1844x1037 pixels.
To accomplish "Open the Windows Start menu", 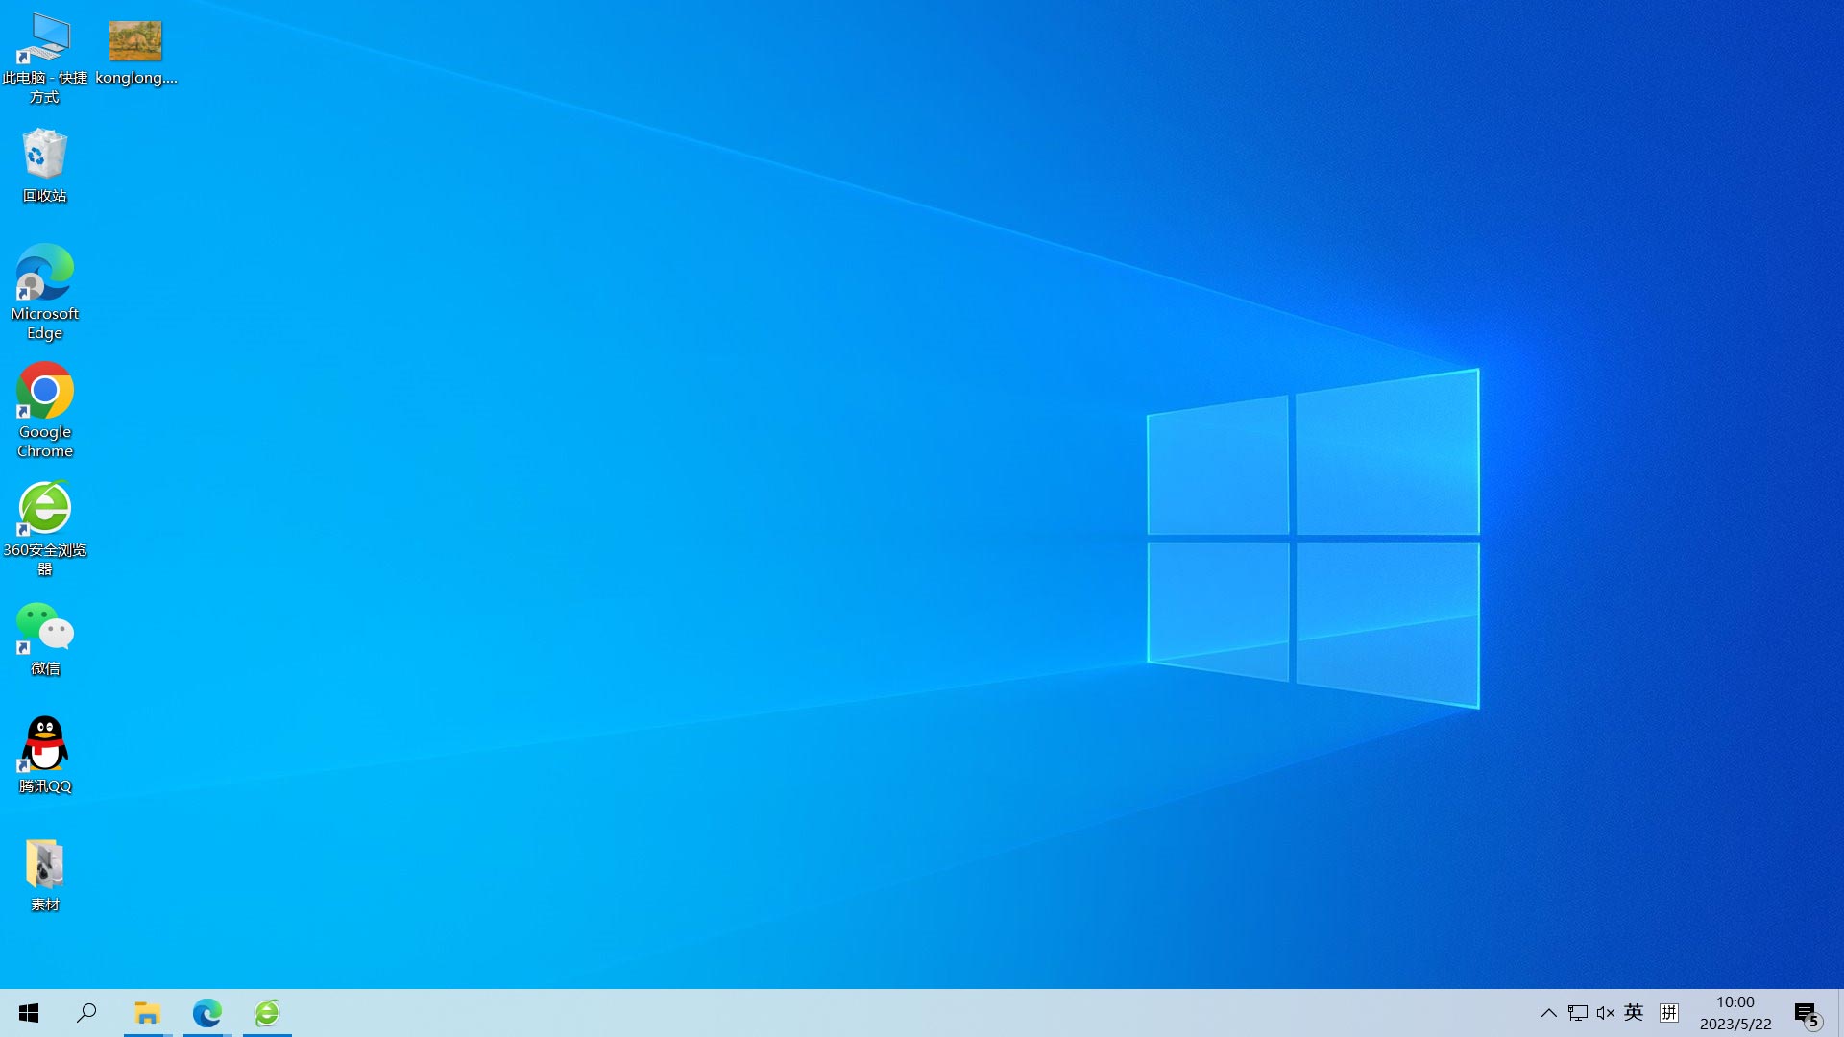I will (x=29, y=1013).
